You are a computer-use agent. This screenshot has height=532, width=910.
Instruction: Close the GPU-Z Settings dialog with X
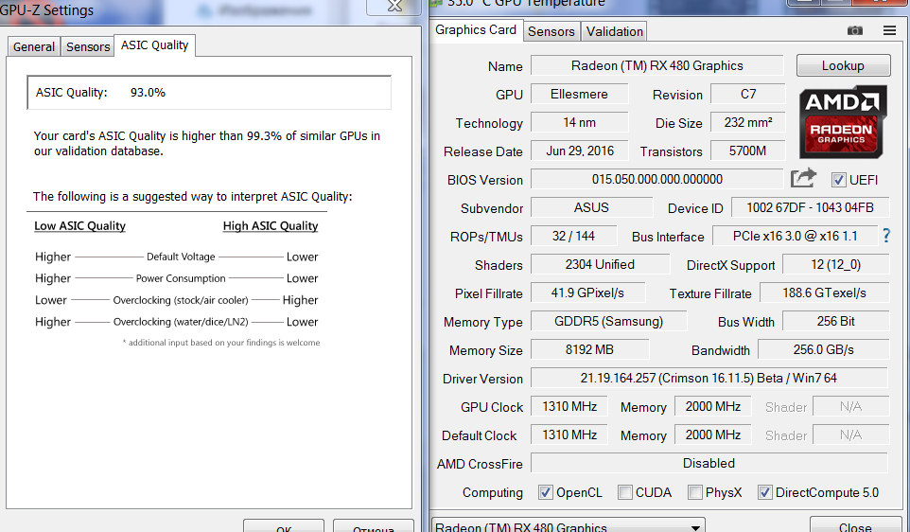click(x=394, y=6)
